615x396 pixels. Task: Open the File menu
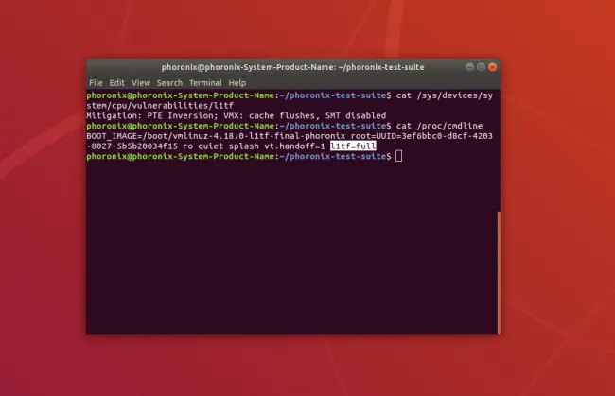(x=96, y=83)
